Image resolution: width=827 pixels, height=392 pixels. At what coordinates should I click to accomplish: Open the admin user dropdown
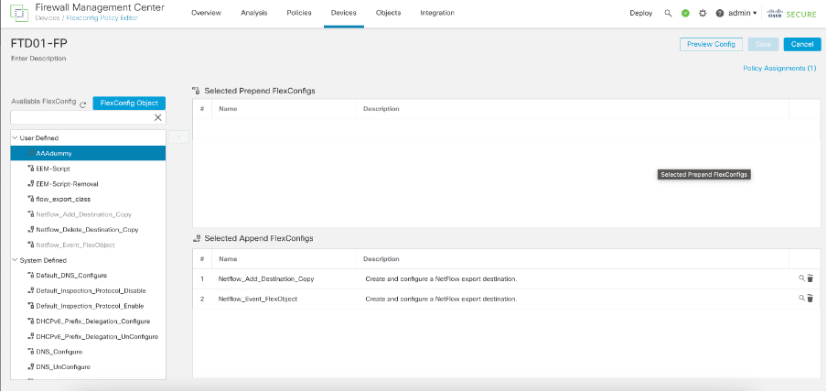pos(742,13)
